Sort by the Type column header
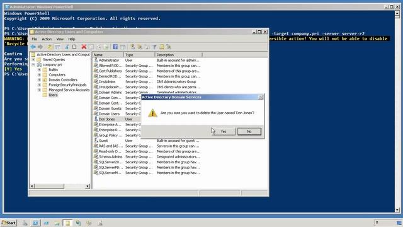403x227 pixels. tap(139, 55)
